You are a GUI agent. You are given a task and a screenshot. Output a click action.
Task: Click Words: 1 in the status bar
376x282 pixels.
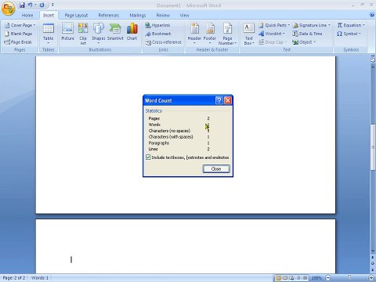coord(40,278)
